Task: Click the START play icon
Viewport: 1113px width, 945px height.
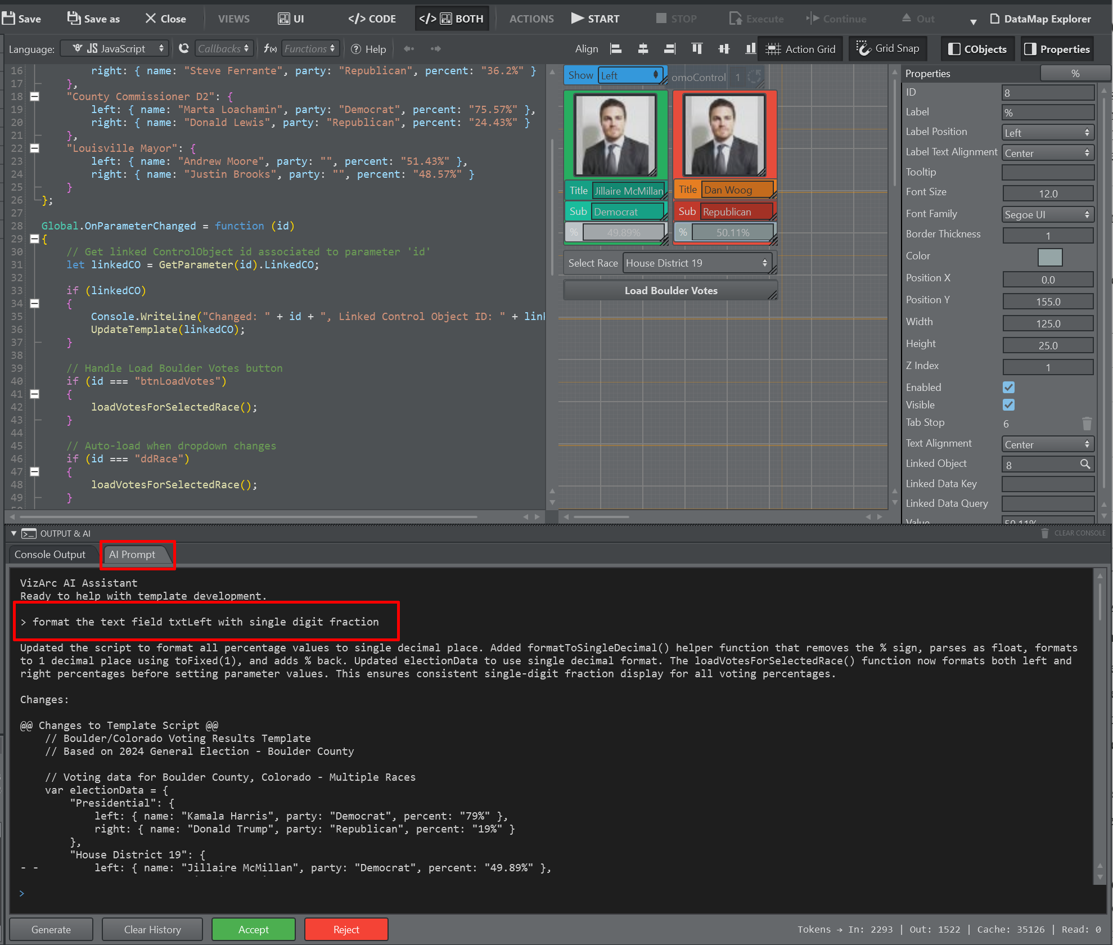Action: pyautogui.click(x=578, y=19)
